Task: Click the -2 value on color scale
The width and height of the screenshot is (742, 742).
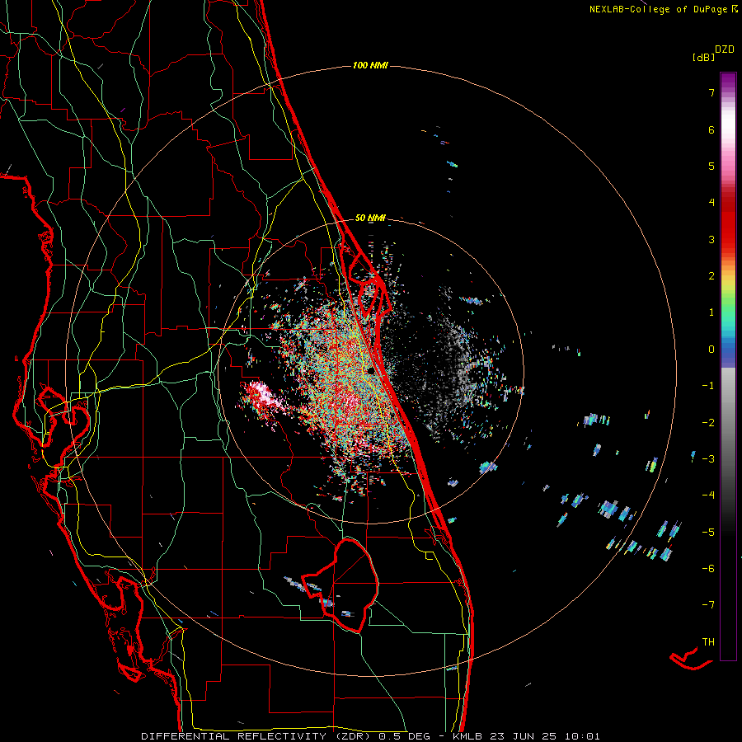Action: [708, 423]
